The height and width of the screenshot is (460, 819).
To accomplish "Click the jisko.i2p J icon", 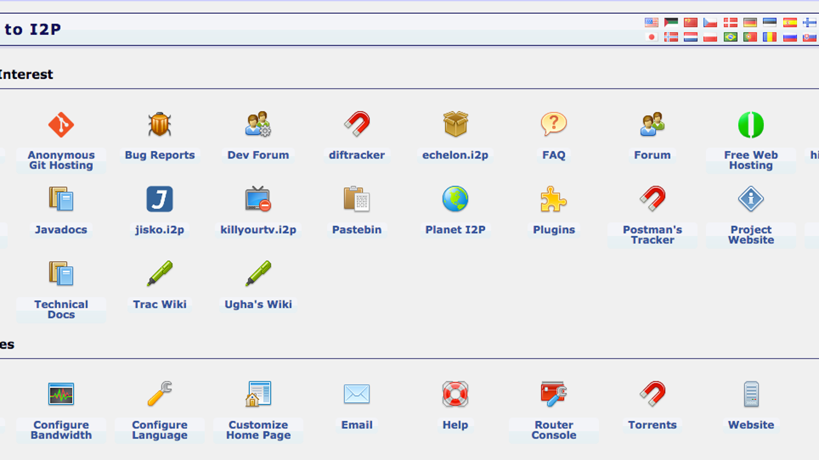I will pyautogui.click(x=160, y=199).
